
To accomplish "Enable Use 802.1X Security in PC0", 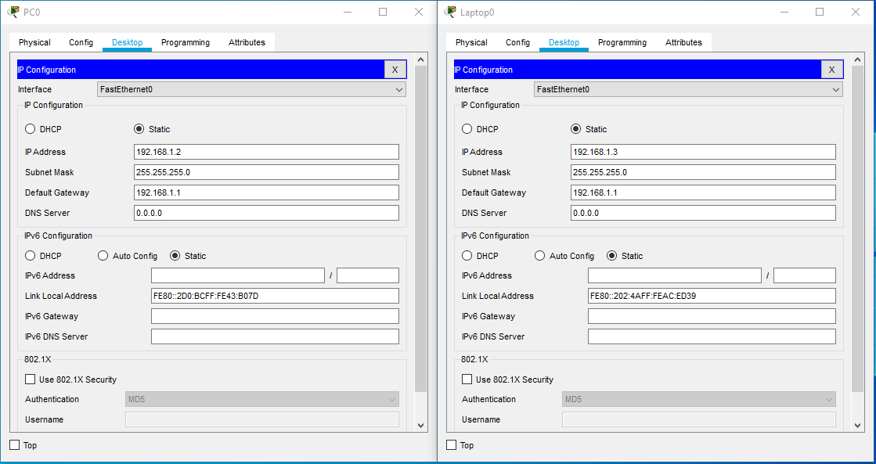I will point(31,379).
